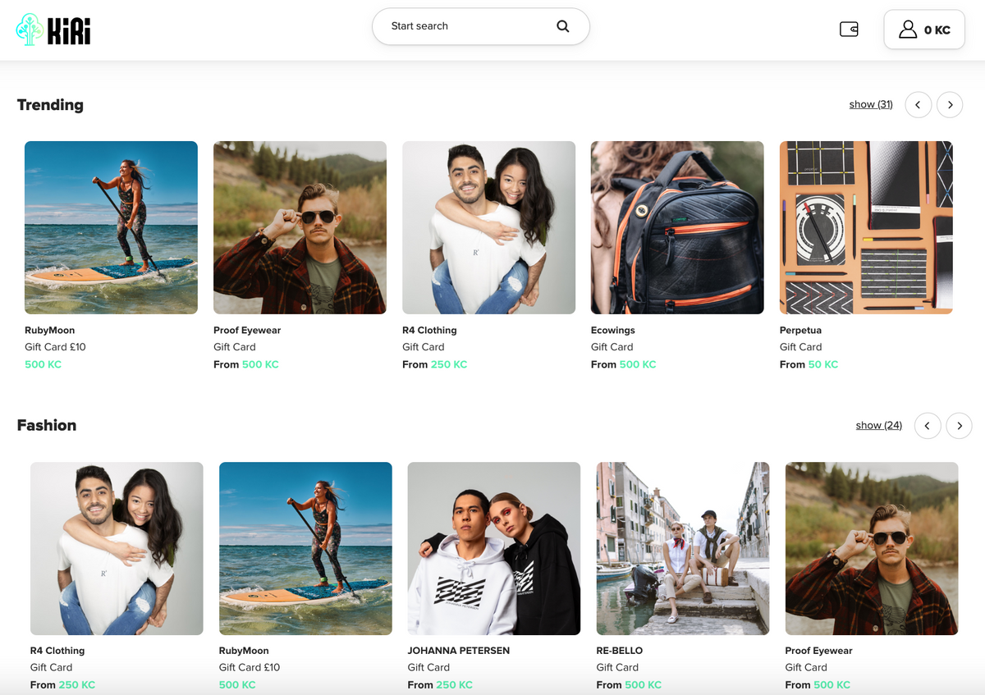The image size is (985, 695).
Task: Open Ecowings backpack thumbnail
Action: 677,227
